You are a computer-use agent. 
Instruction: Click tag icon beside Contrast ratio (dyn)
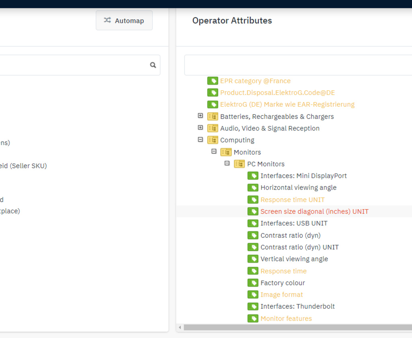point(253,235)
